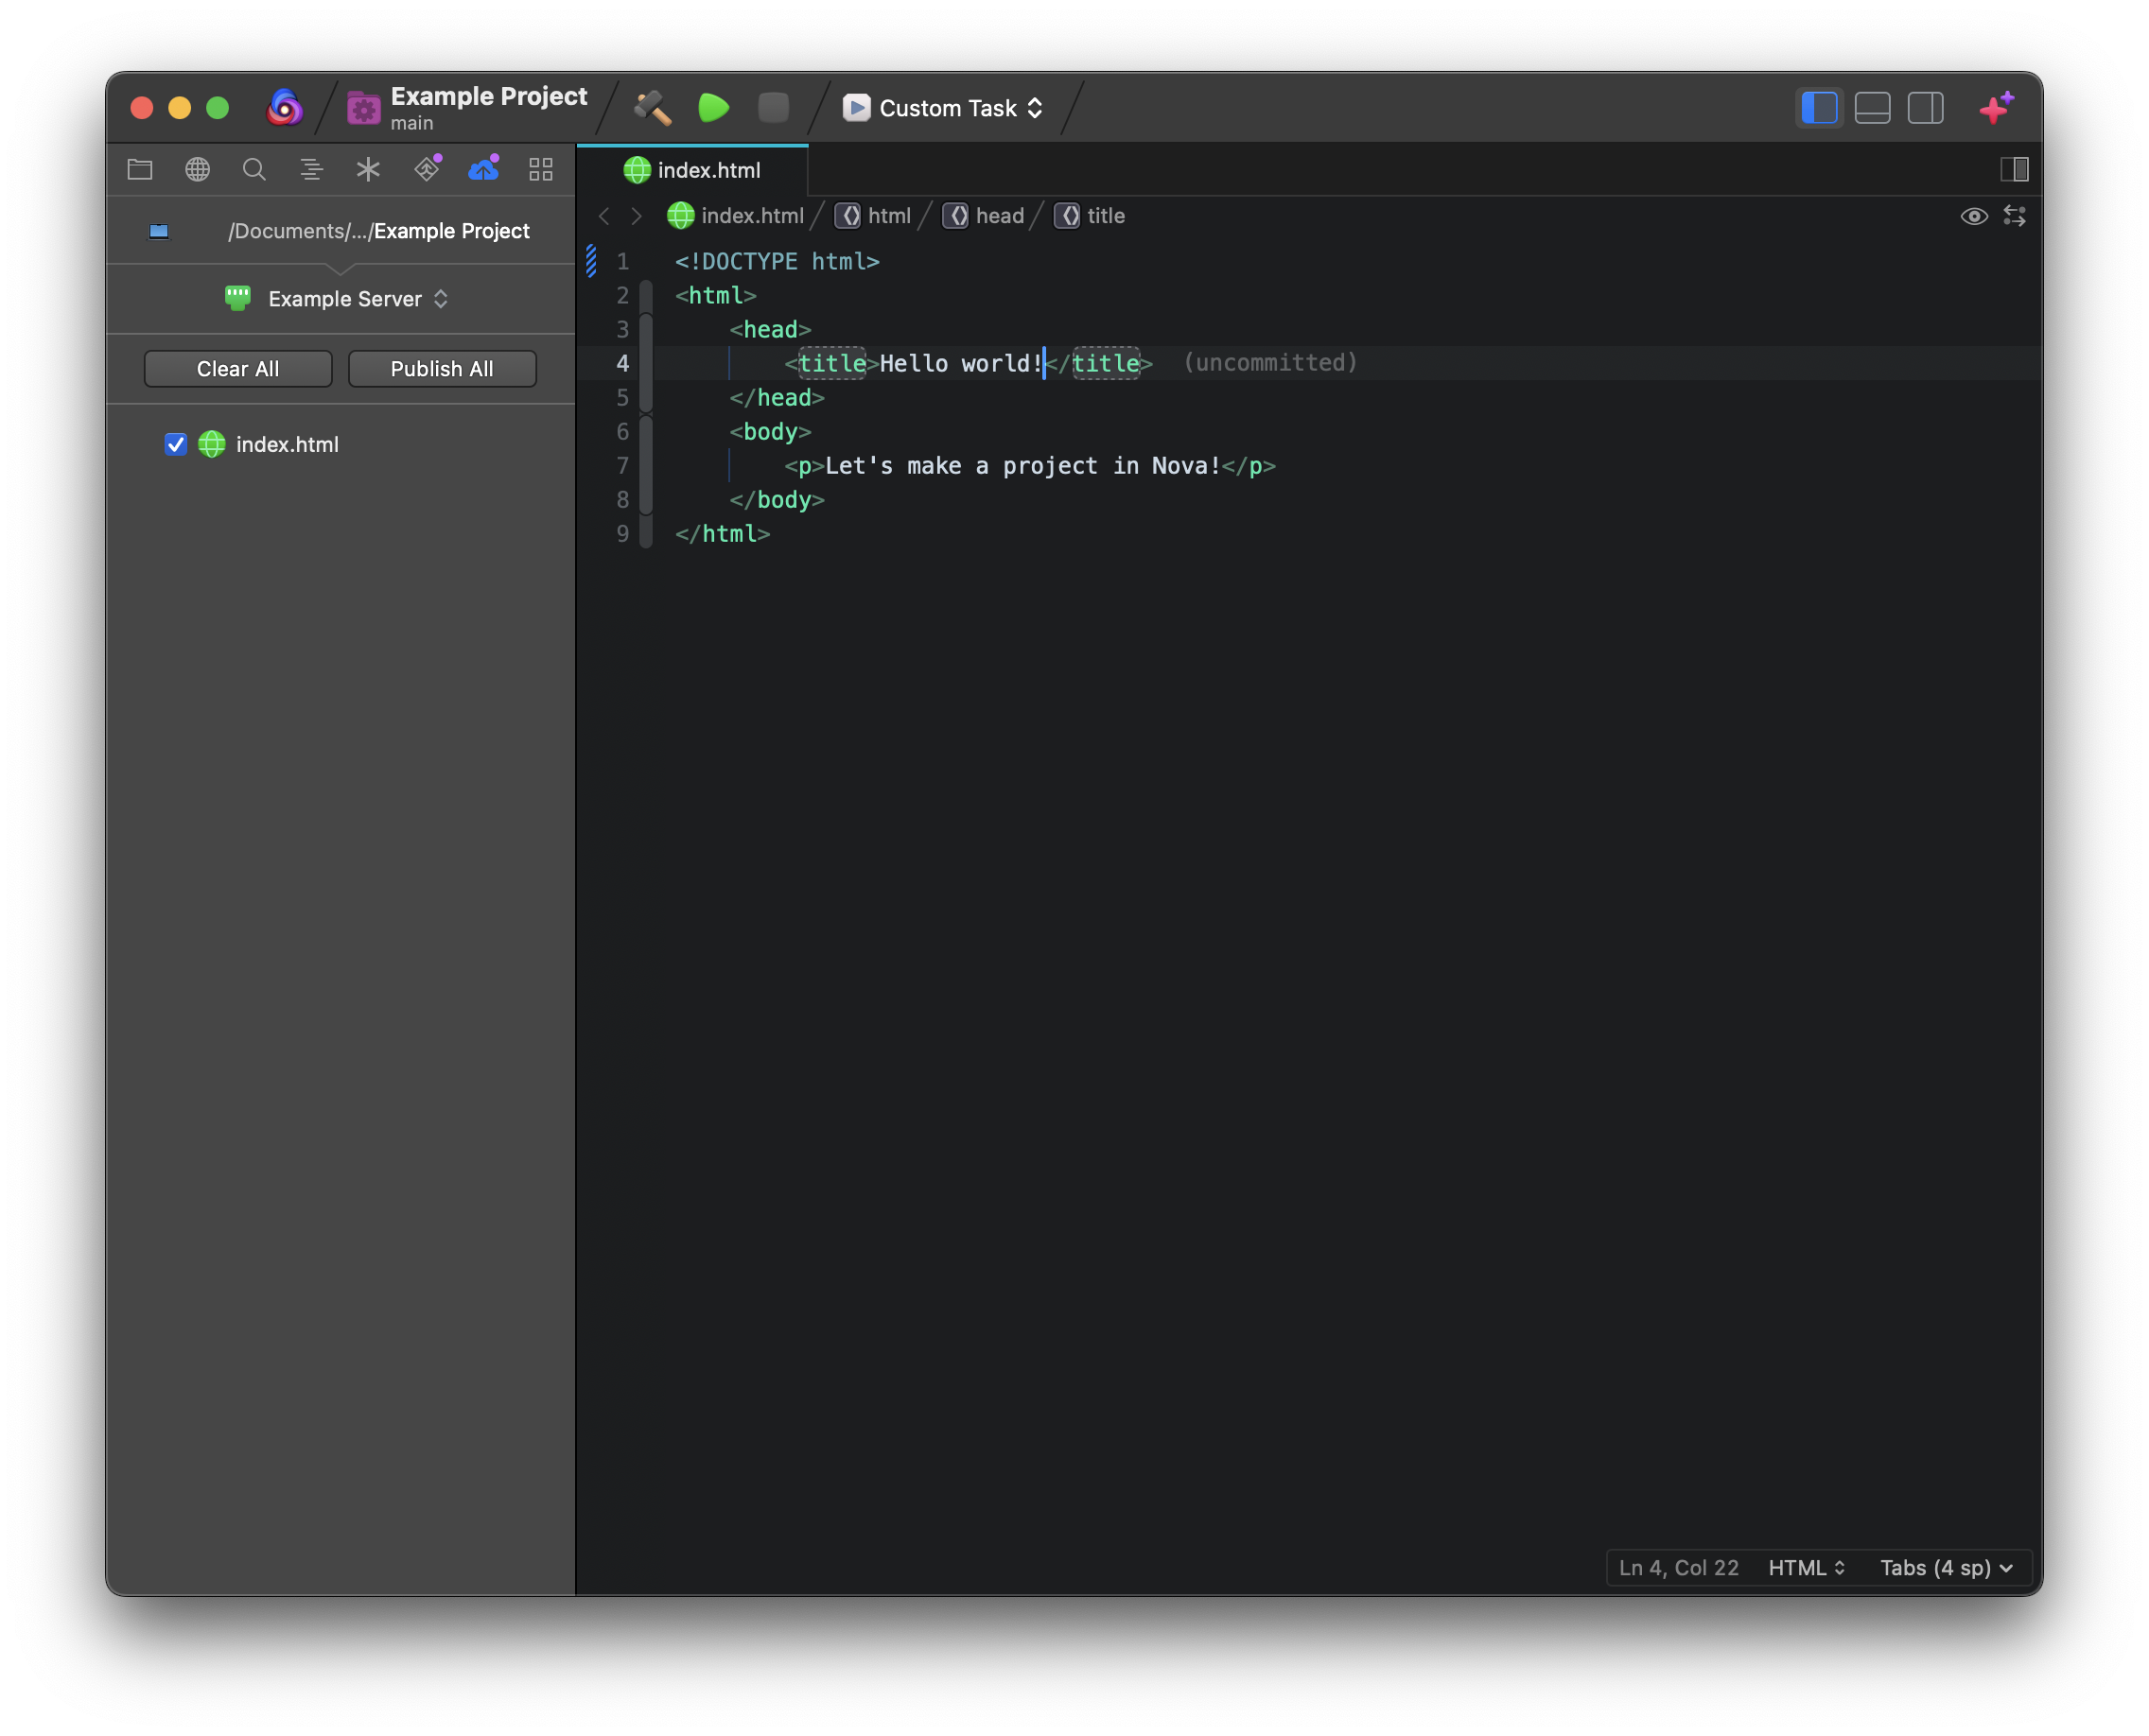Click the Ln 4, Col 22 position indicator
This screenshot has width=2149, height=1736.
[x=1679, y=1568]
